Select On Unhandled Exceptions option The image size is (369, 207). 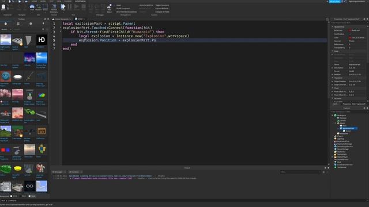coord(126,11)
